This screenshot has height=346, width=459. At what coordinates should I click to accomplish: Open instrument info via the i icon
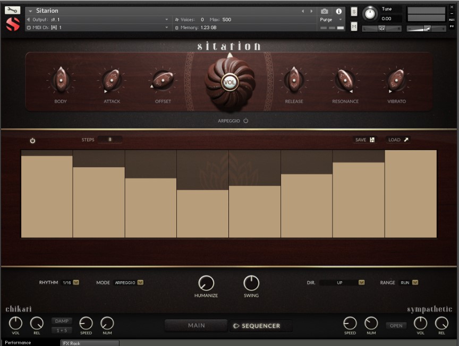coord(338,11)
